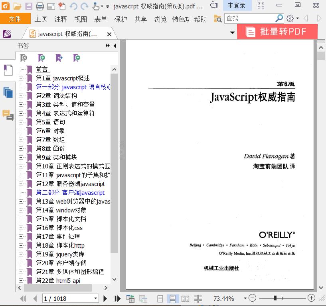This screenshot has height=306, width=326.
Task: Open 第一部分 javascript 语言核心 bookmark
Action: [x=73, y=87]
